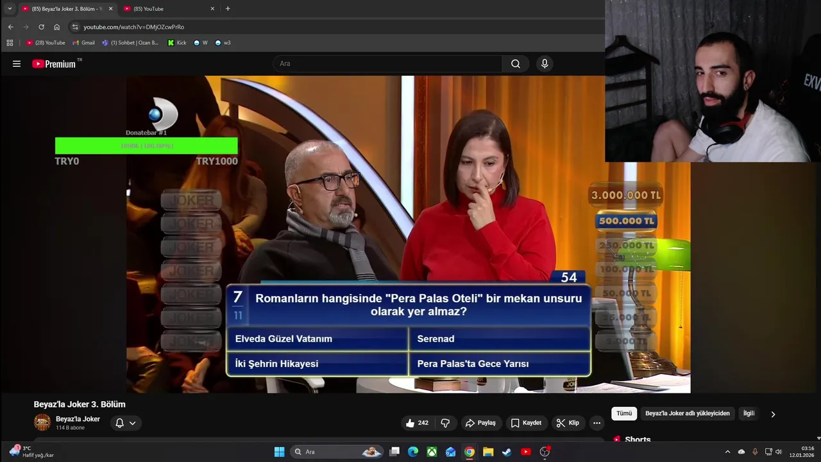Open the Kick bookmark

click(177, 43)
